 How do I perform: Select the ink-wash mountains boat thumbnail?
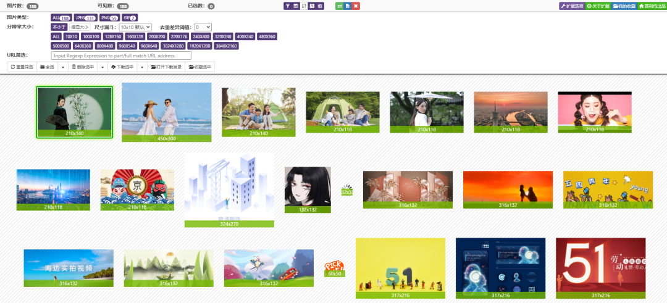pyautogui.click(x=169, y=268)
